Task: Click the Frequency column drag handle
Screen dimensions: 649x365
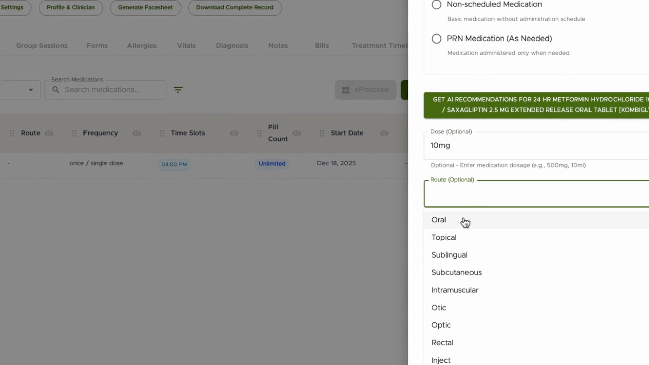Action: click(74, 133)
